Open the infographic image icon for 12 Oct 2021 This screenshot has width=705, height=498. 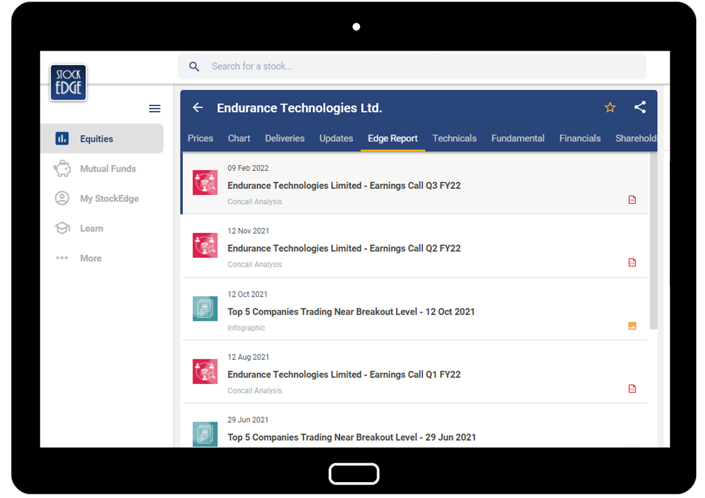click(631, 326)
